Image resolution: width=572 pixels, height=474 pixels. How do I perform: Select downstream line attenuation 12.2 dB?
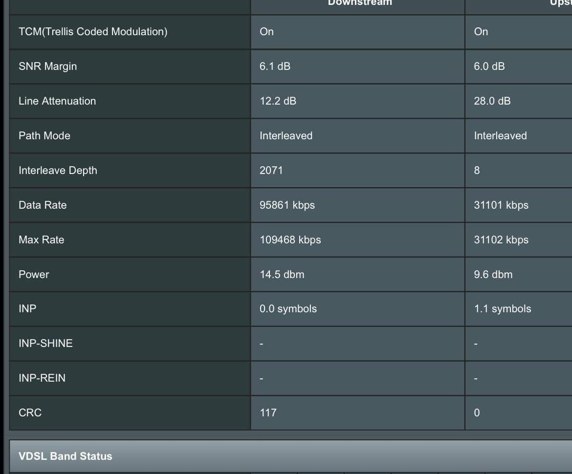pos(278,101)
